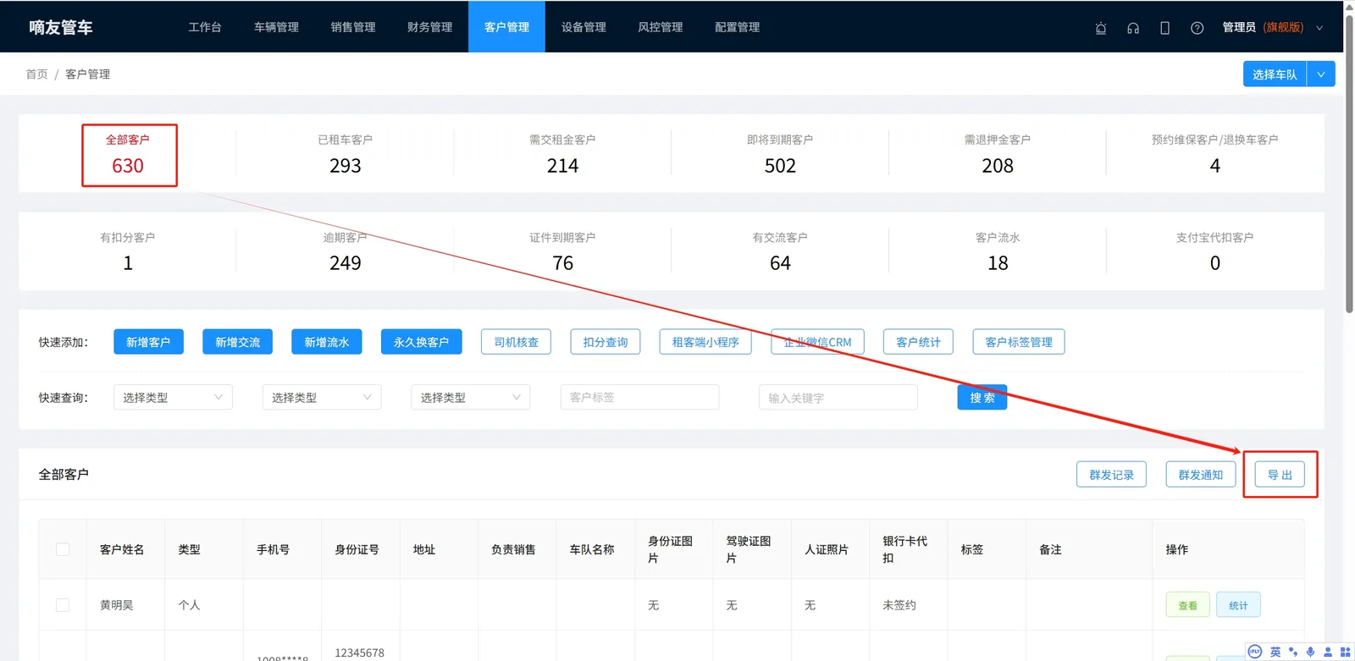Filter by 已租车客户 count 293
Viewport: 1355px width, 661px height.
pos(346,154)
